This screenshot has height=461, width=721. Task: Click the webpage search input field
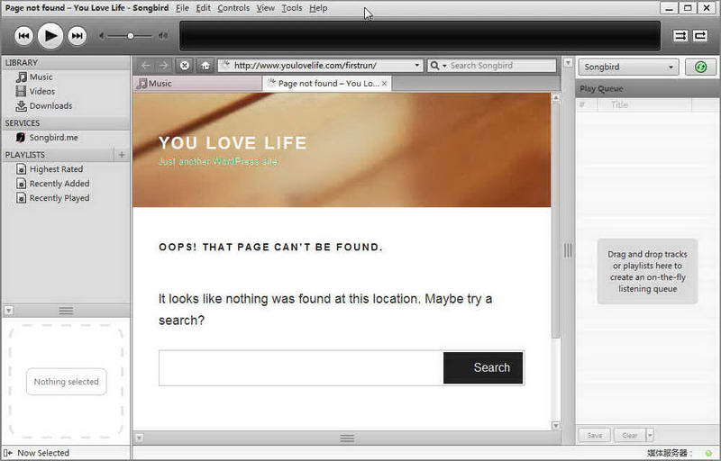click(x=301, y=367)
